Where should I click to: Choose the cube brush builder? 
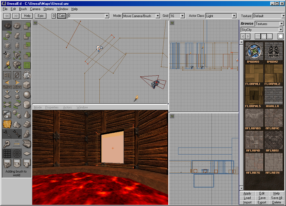coord(27,85)
